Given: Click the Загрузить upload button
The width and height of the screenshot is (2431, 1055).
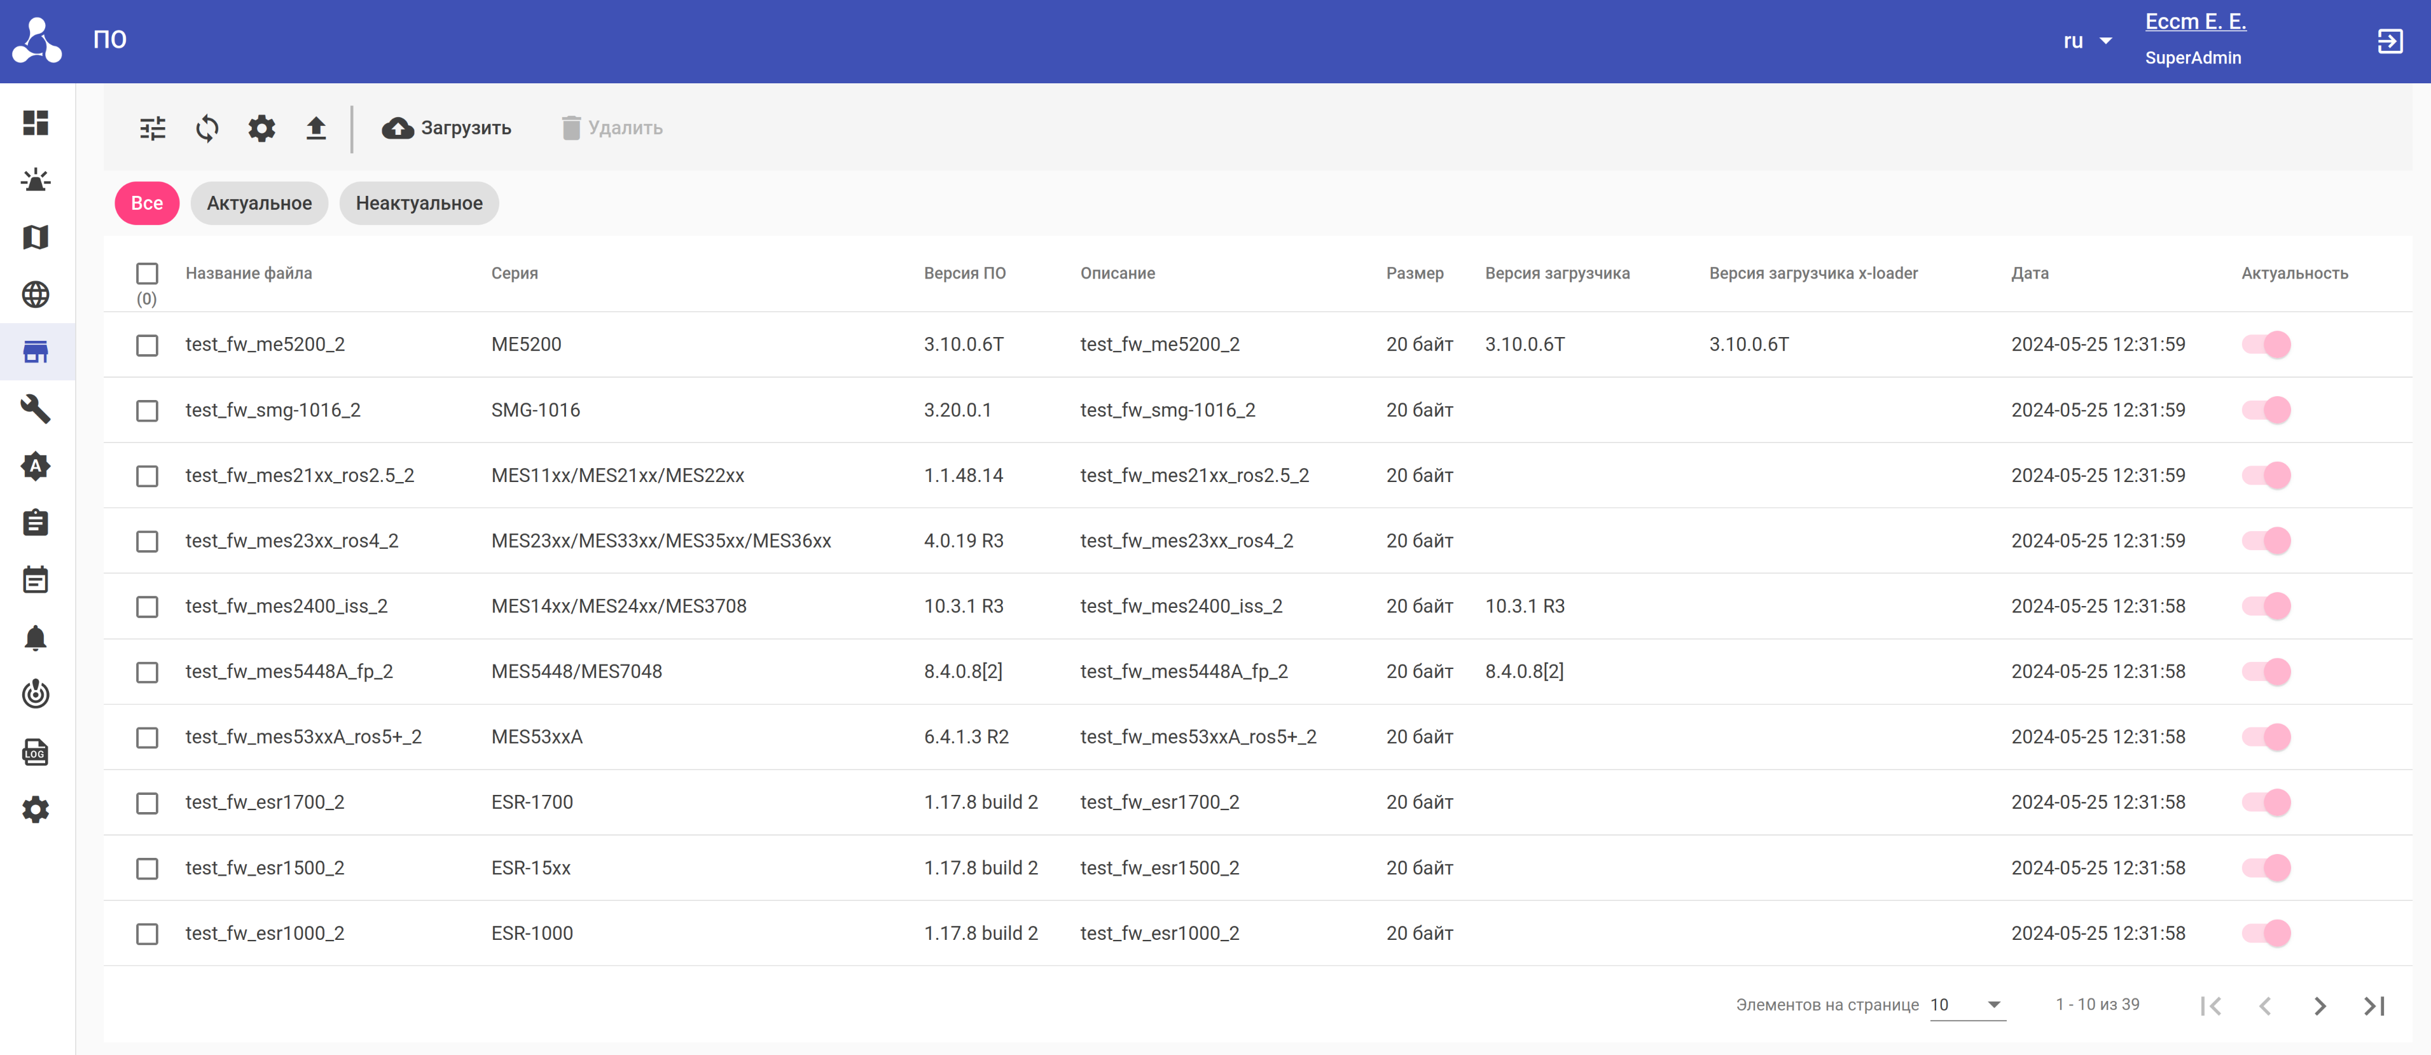Looking at the screenshot, I should 447,127.
